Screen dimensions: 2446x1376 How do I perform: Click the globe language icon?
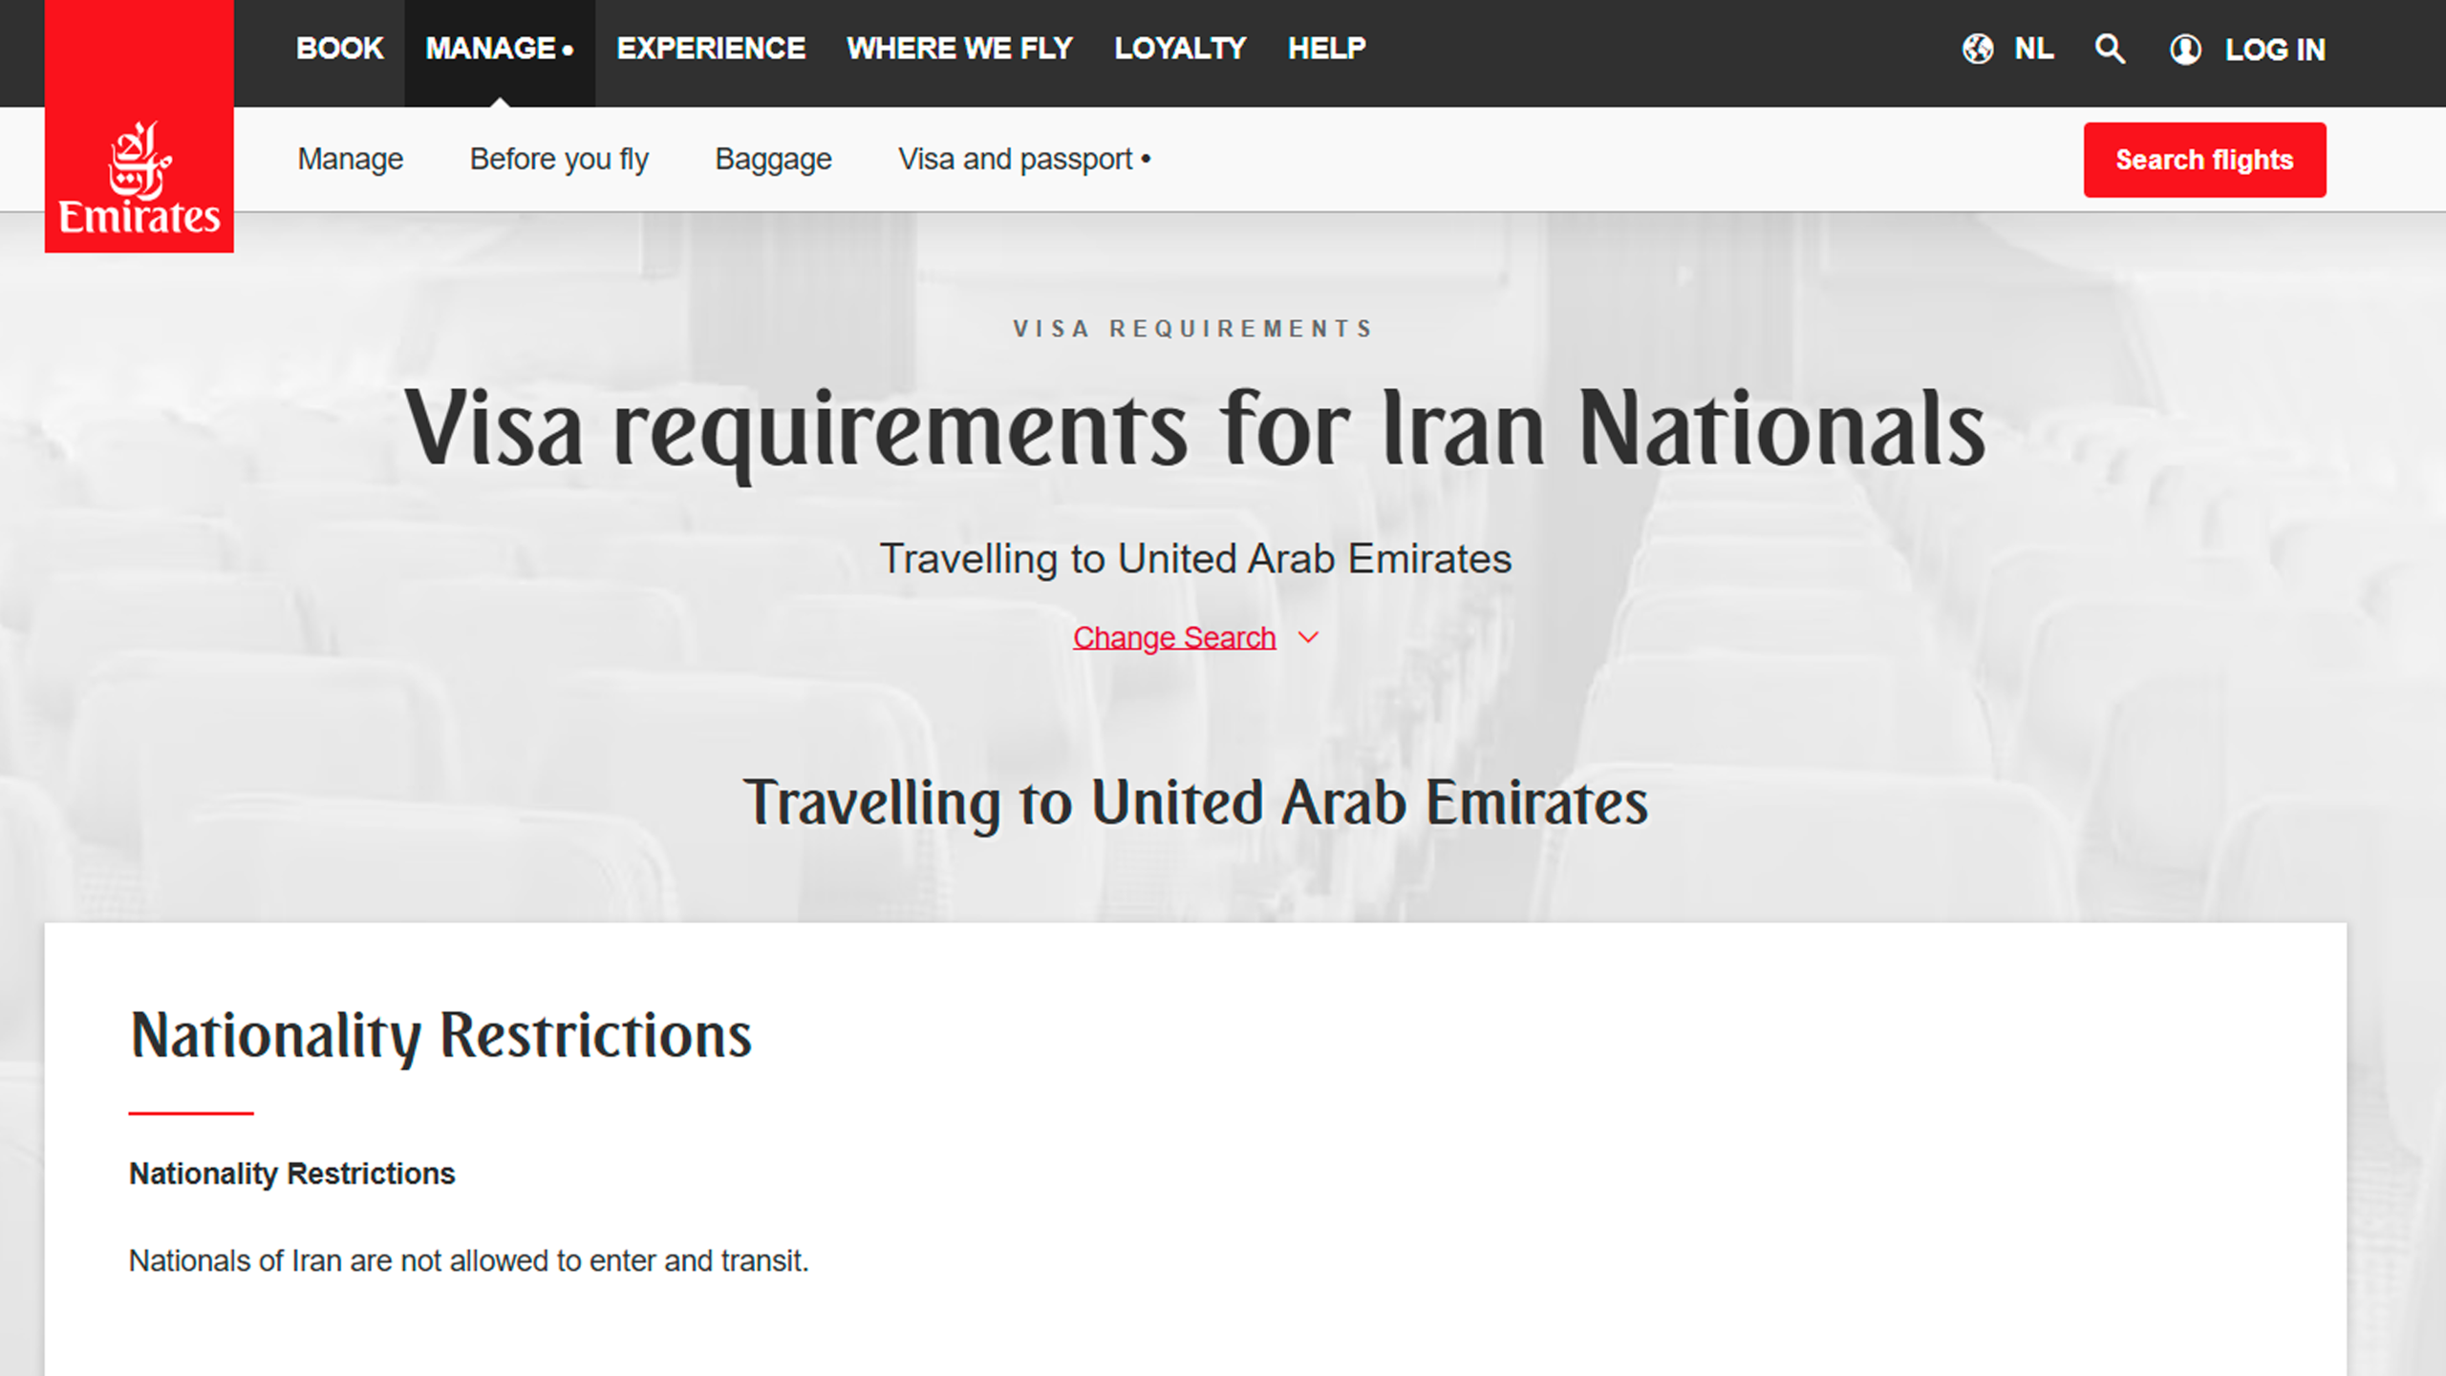[x=1978, y=49]
